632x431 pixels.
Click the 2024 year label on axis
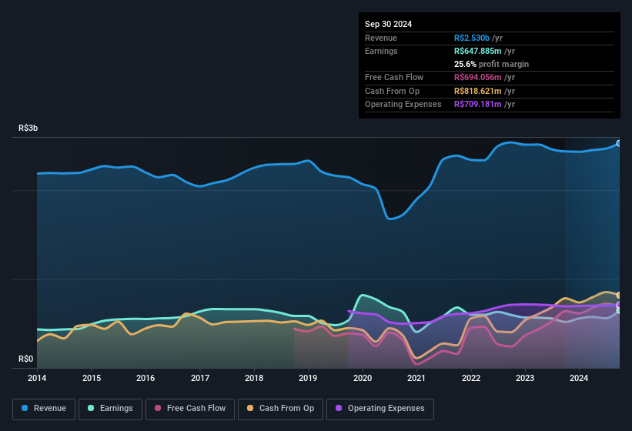[579, 378]
